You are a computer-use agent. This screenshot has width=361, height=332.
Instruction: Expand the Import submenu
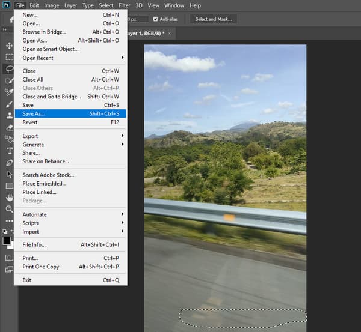tap(70, 231)
